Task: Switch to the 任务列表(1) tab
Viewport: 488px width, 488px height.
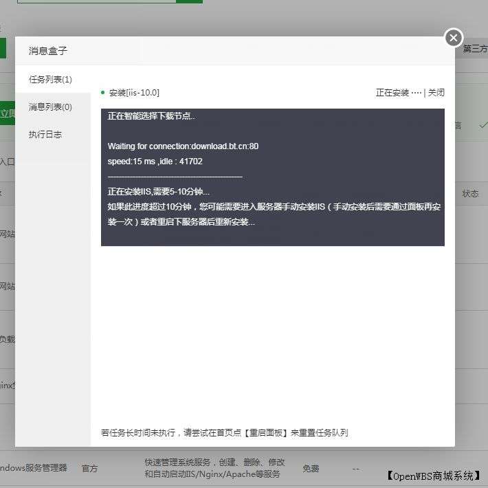Action: click(x=50, y=80)
